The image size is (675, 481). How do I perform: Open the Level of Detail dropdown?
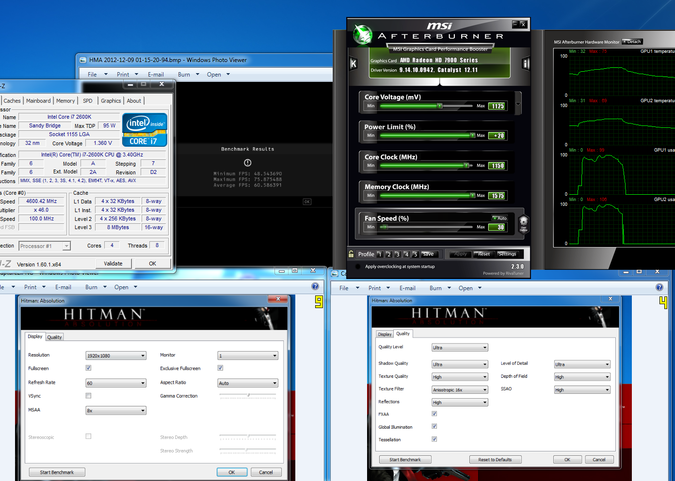(582, 364)
